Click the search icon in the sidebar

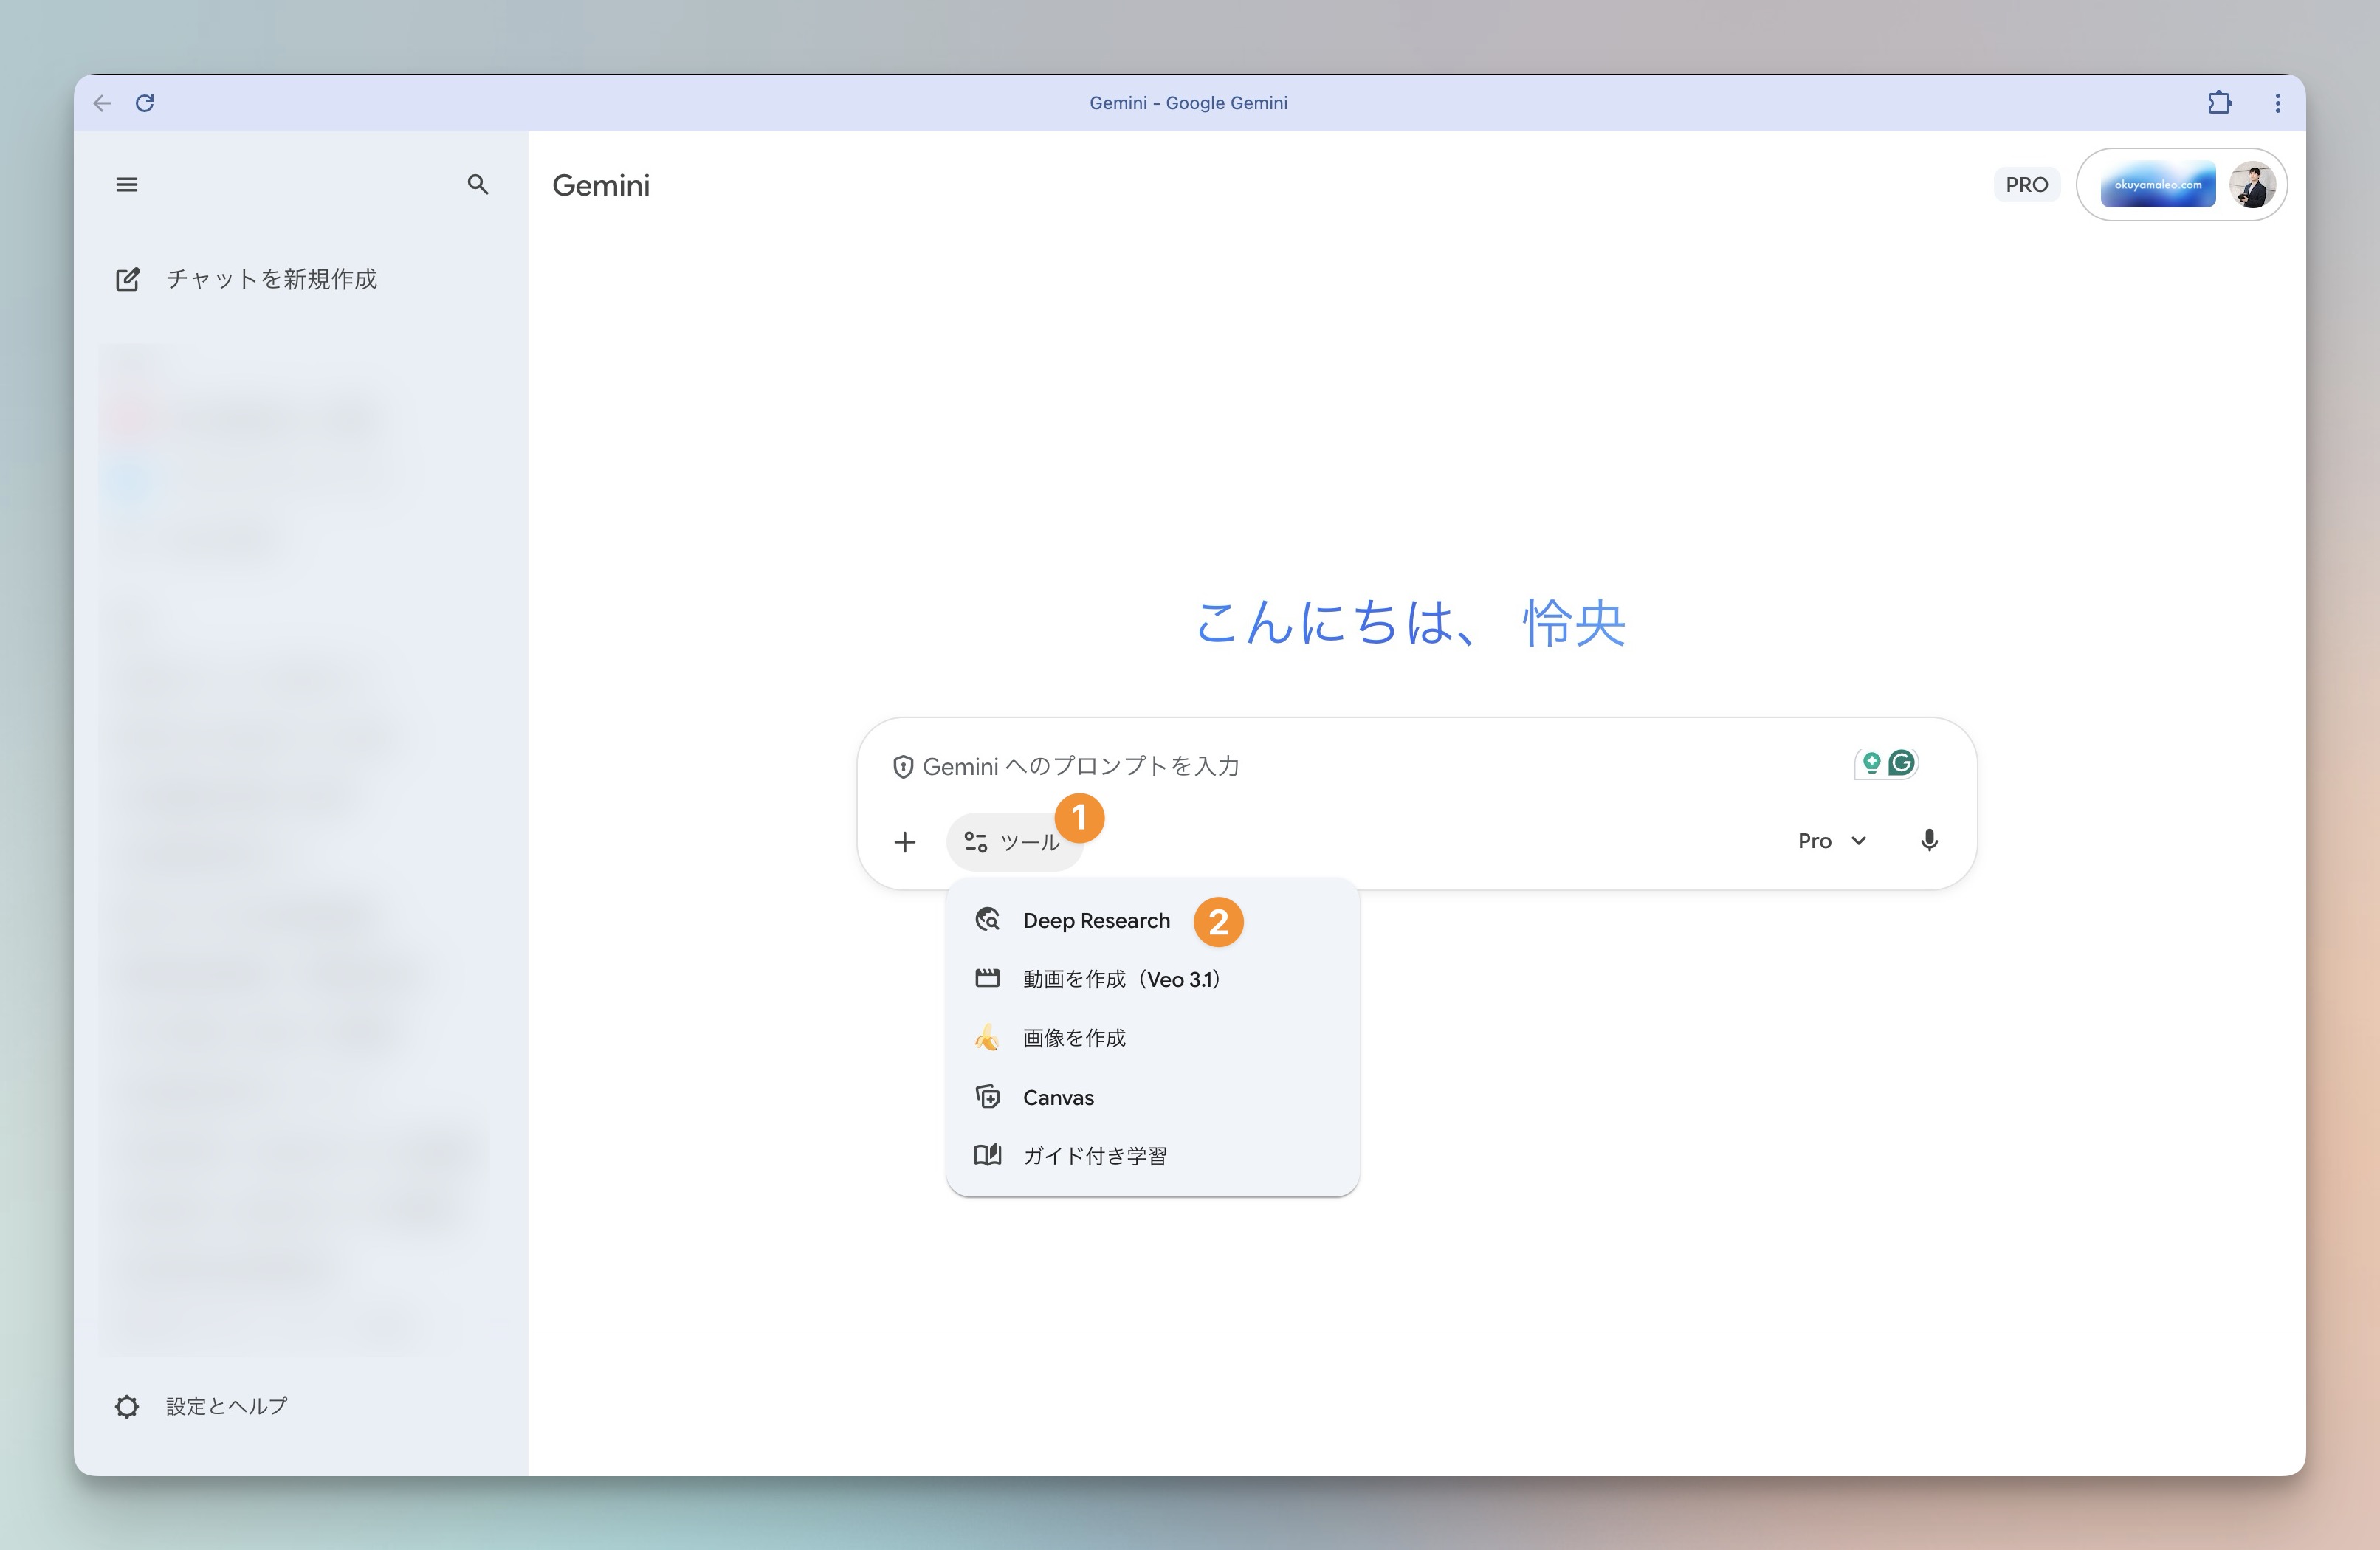click(479, 185)
